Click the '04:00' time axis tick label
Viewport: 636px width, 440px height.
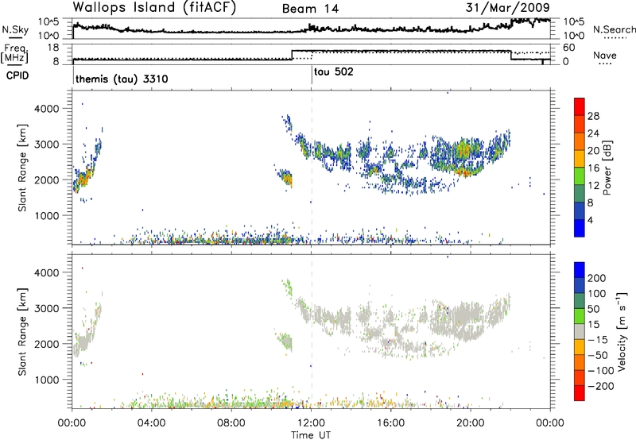tap(152, 423)
